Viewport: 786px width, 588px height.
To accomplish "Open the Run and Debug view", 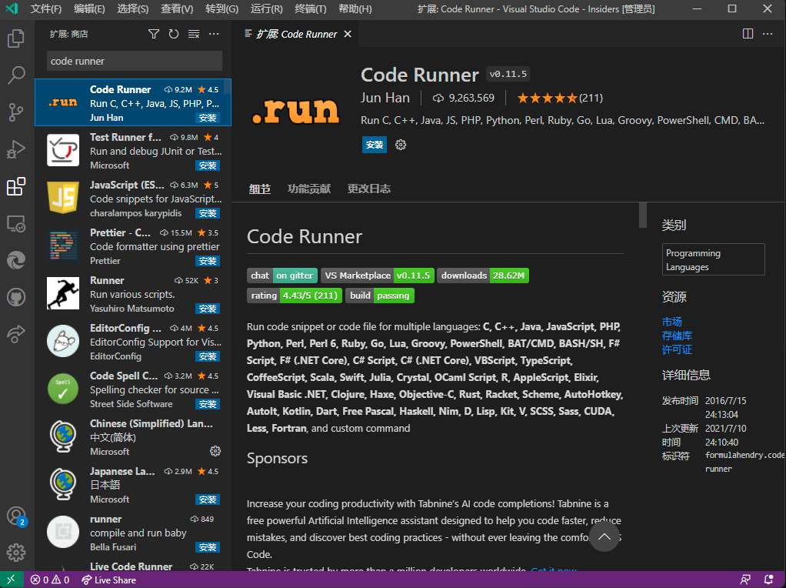I will 16,149.
